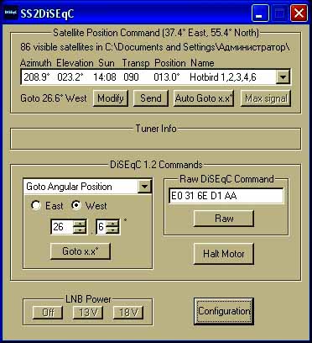Expand the Goto Angular Position command dropdown
Screen dimensions: 312x343
tap(144, 187)
